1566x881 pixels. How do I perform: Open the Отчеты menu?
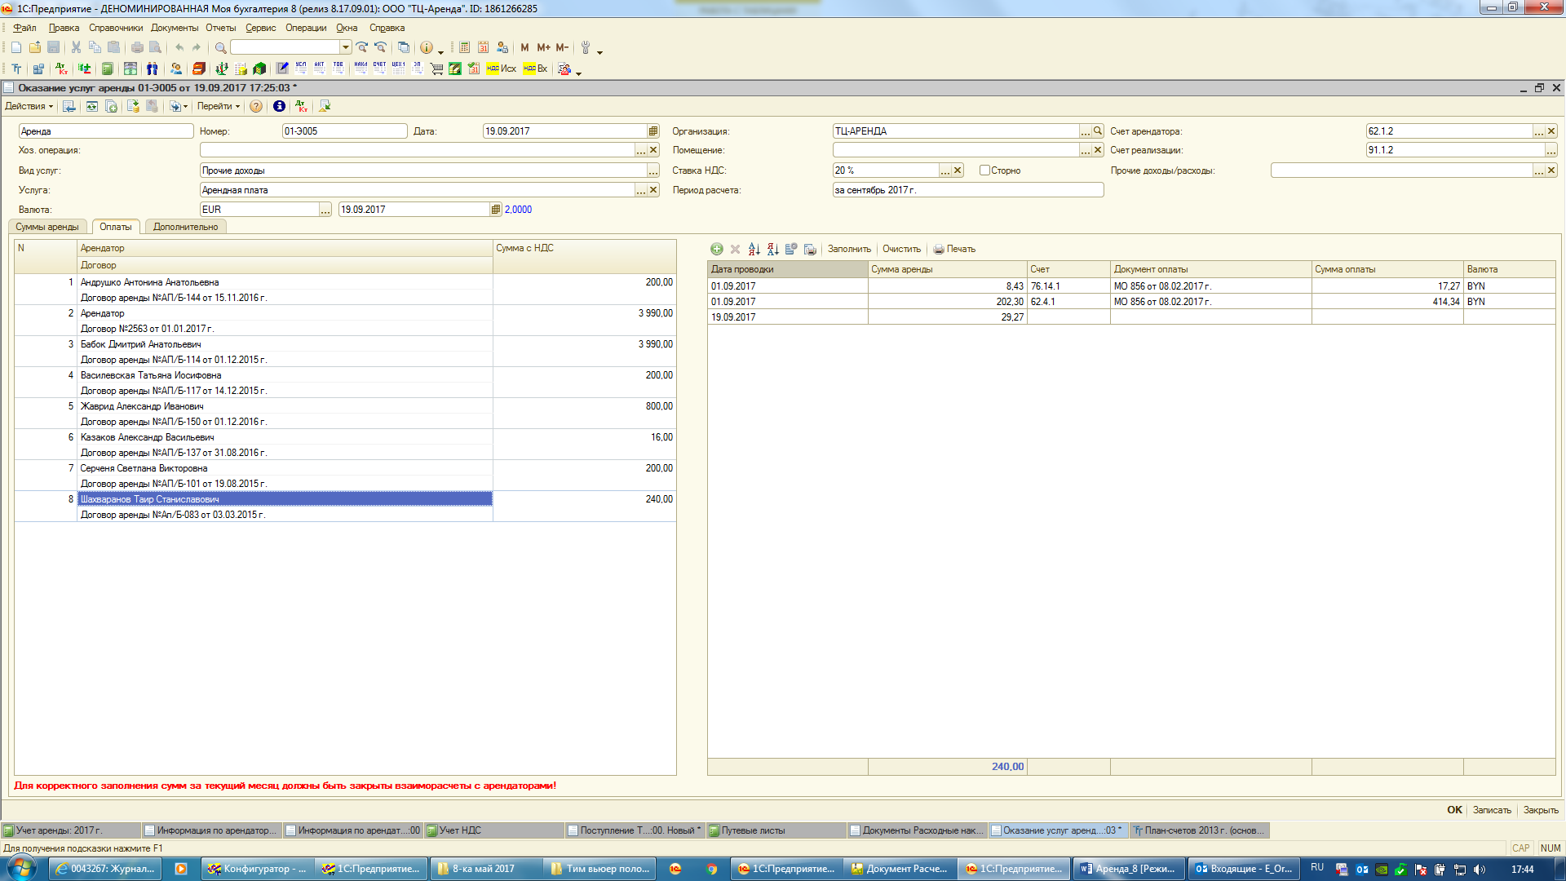coord(220,28)
